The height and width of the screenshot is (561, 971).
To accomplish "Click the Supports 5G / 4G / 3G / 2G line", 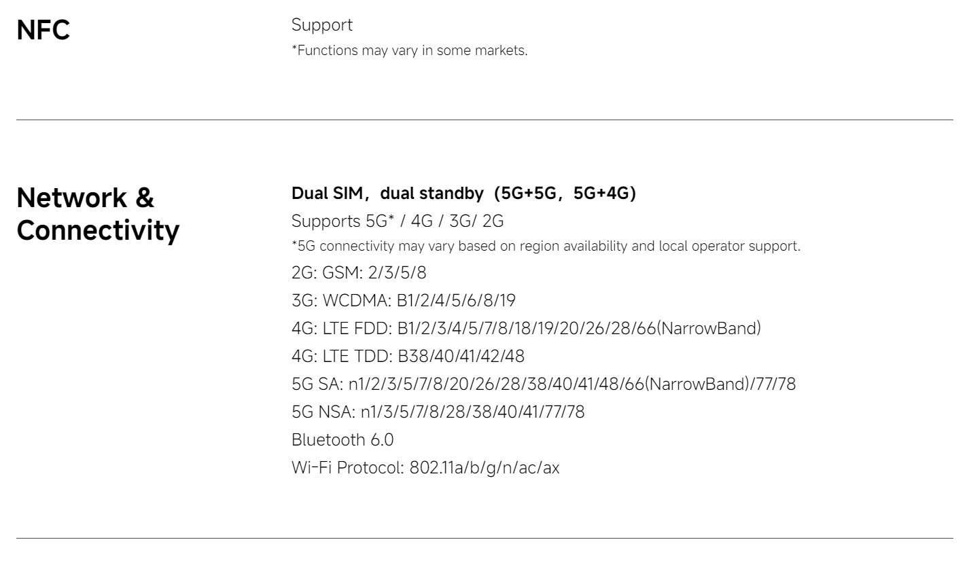I will click(x=398, y=221).
